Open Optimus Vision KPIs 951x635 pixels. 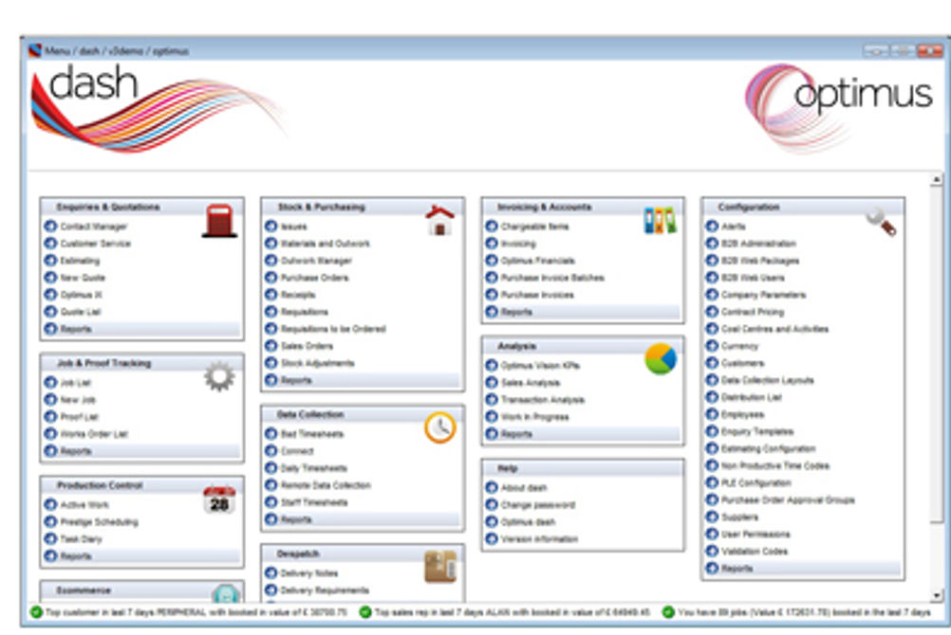tap(540, 366)
